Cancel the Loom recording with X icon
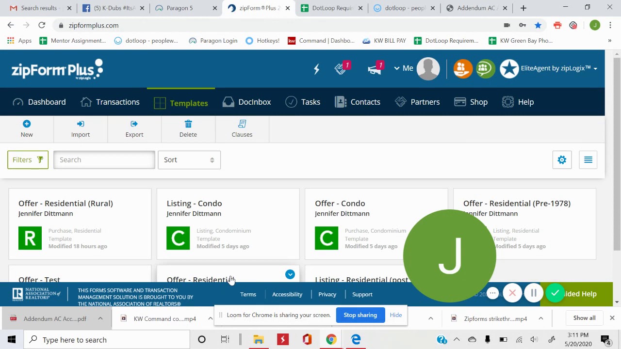Viewport: 621px width, 349px height. point(512,293)
